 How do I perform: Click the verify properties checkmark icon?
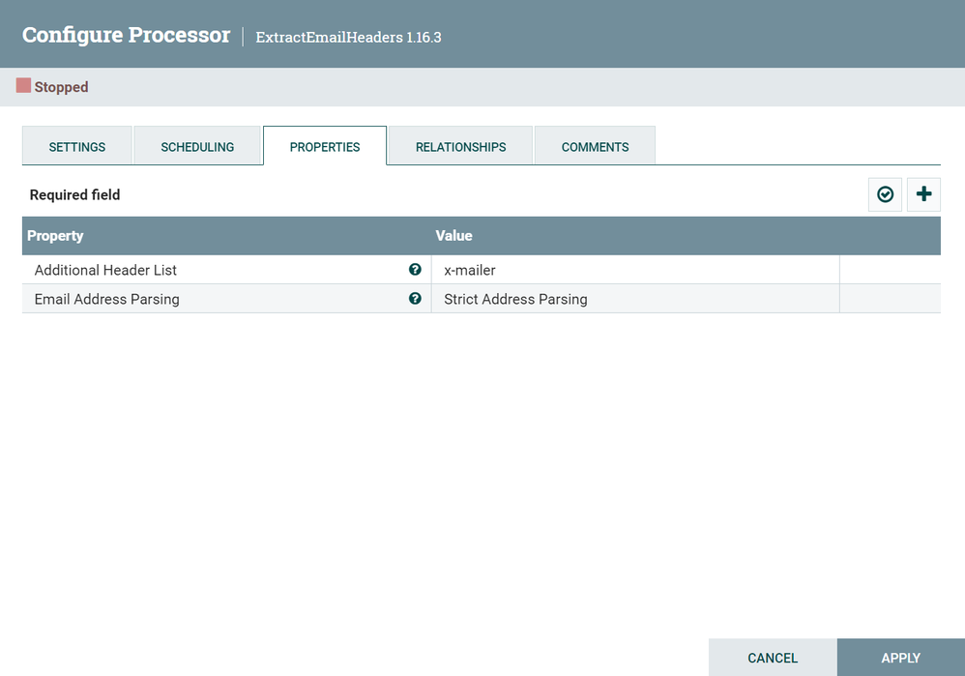click(x=885, y=194)
